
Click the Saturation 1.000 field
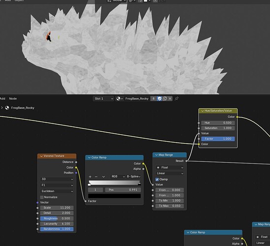click(x=218, y=128)
